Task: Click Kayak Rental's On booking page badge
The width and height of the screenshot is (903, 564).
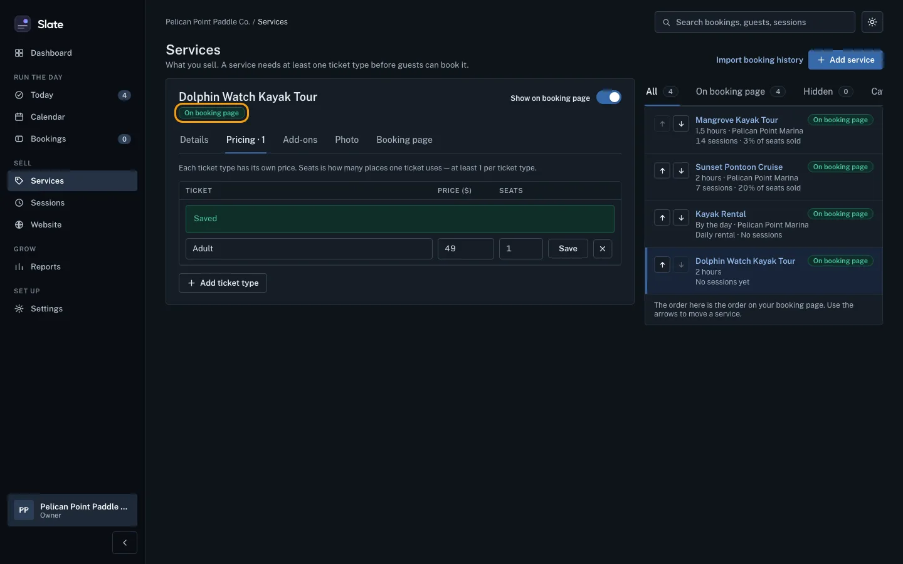Action: pos(840,214)
